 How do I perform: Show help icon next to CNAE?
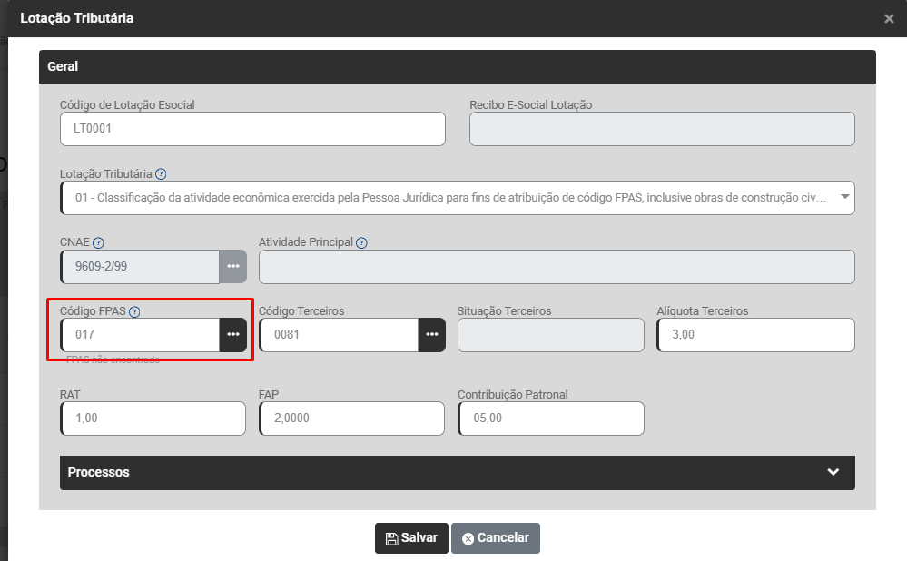98,243
